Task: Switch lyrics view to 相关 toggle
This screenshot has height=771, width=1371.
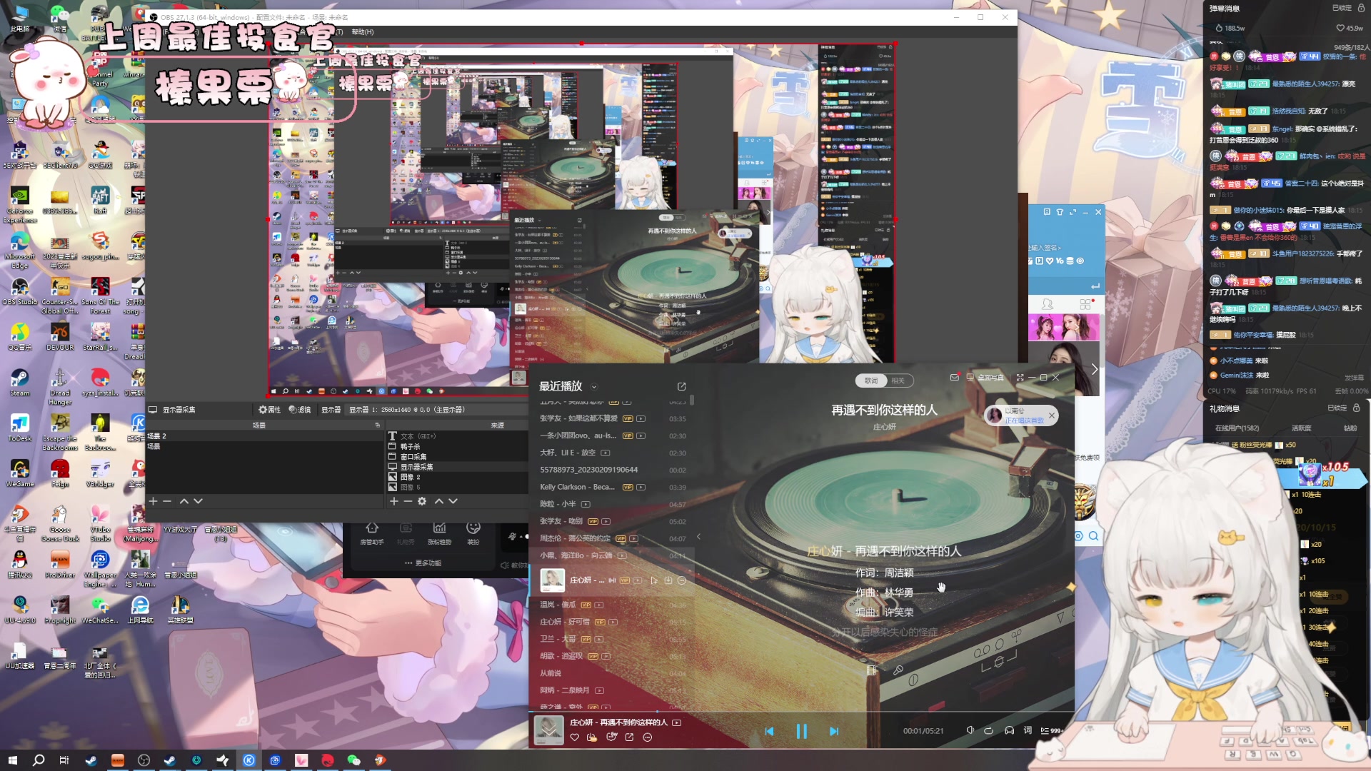Action: pos(898,381)
